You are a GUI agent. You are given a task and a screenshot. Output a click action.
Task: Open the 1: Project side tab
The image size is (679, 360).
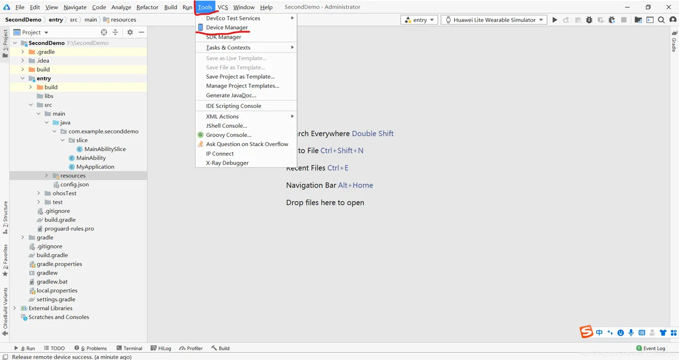tap(5, 44)
